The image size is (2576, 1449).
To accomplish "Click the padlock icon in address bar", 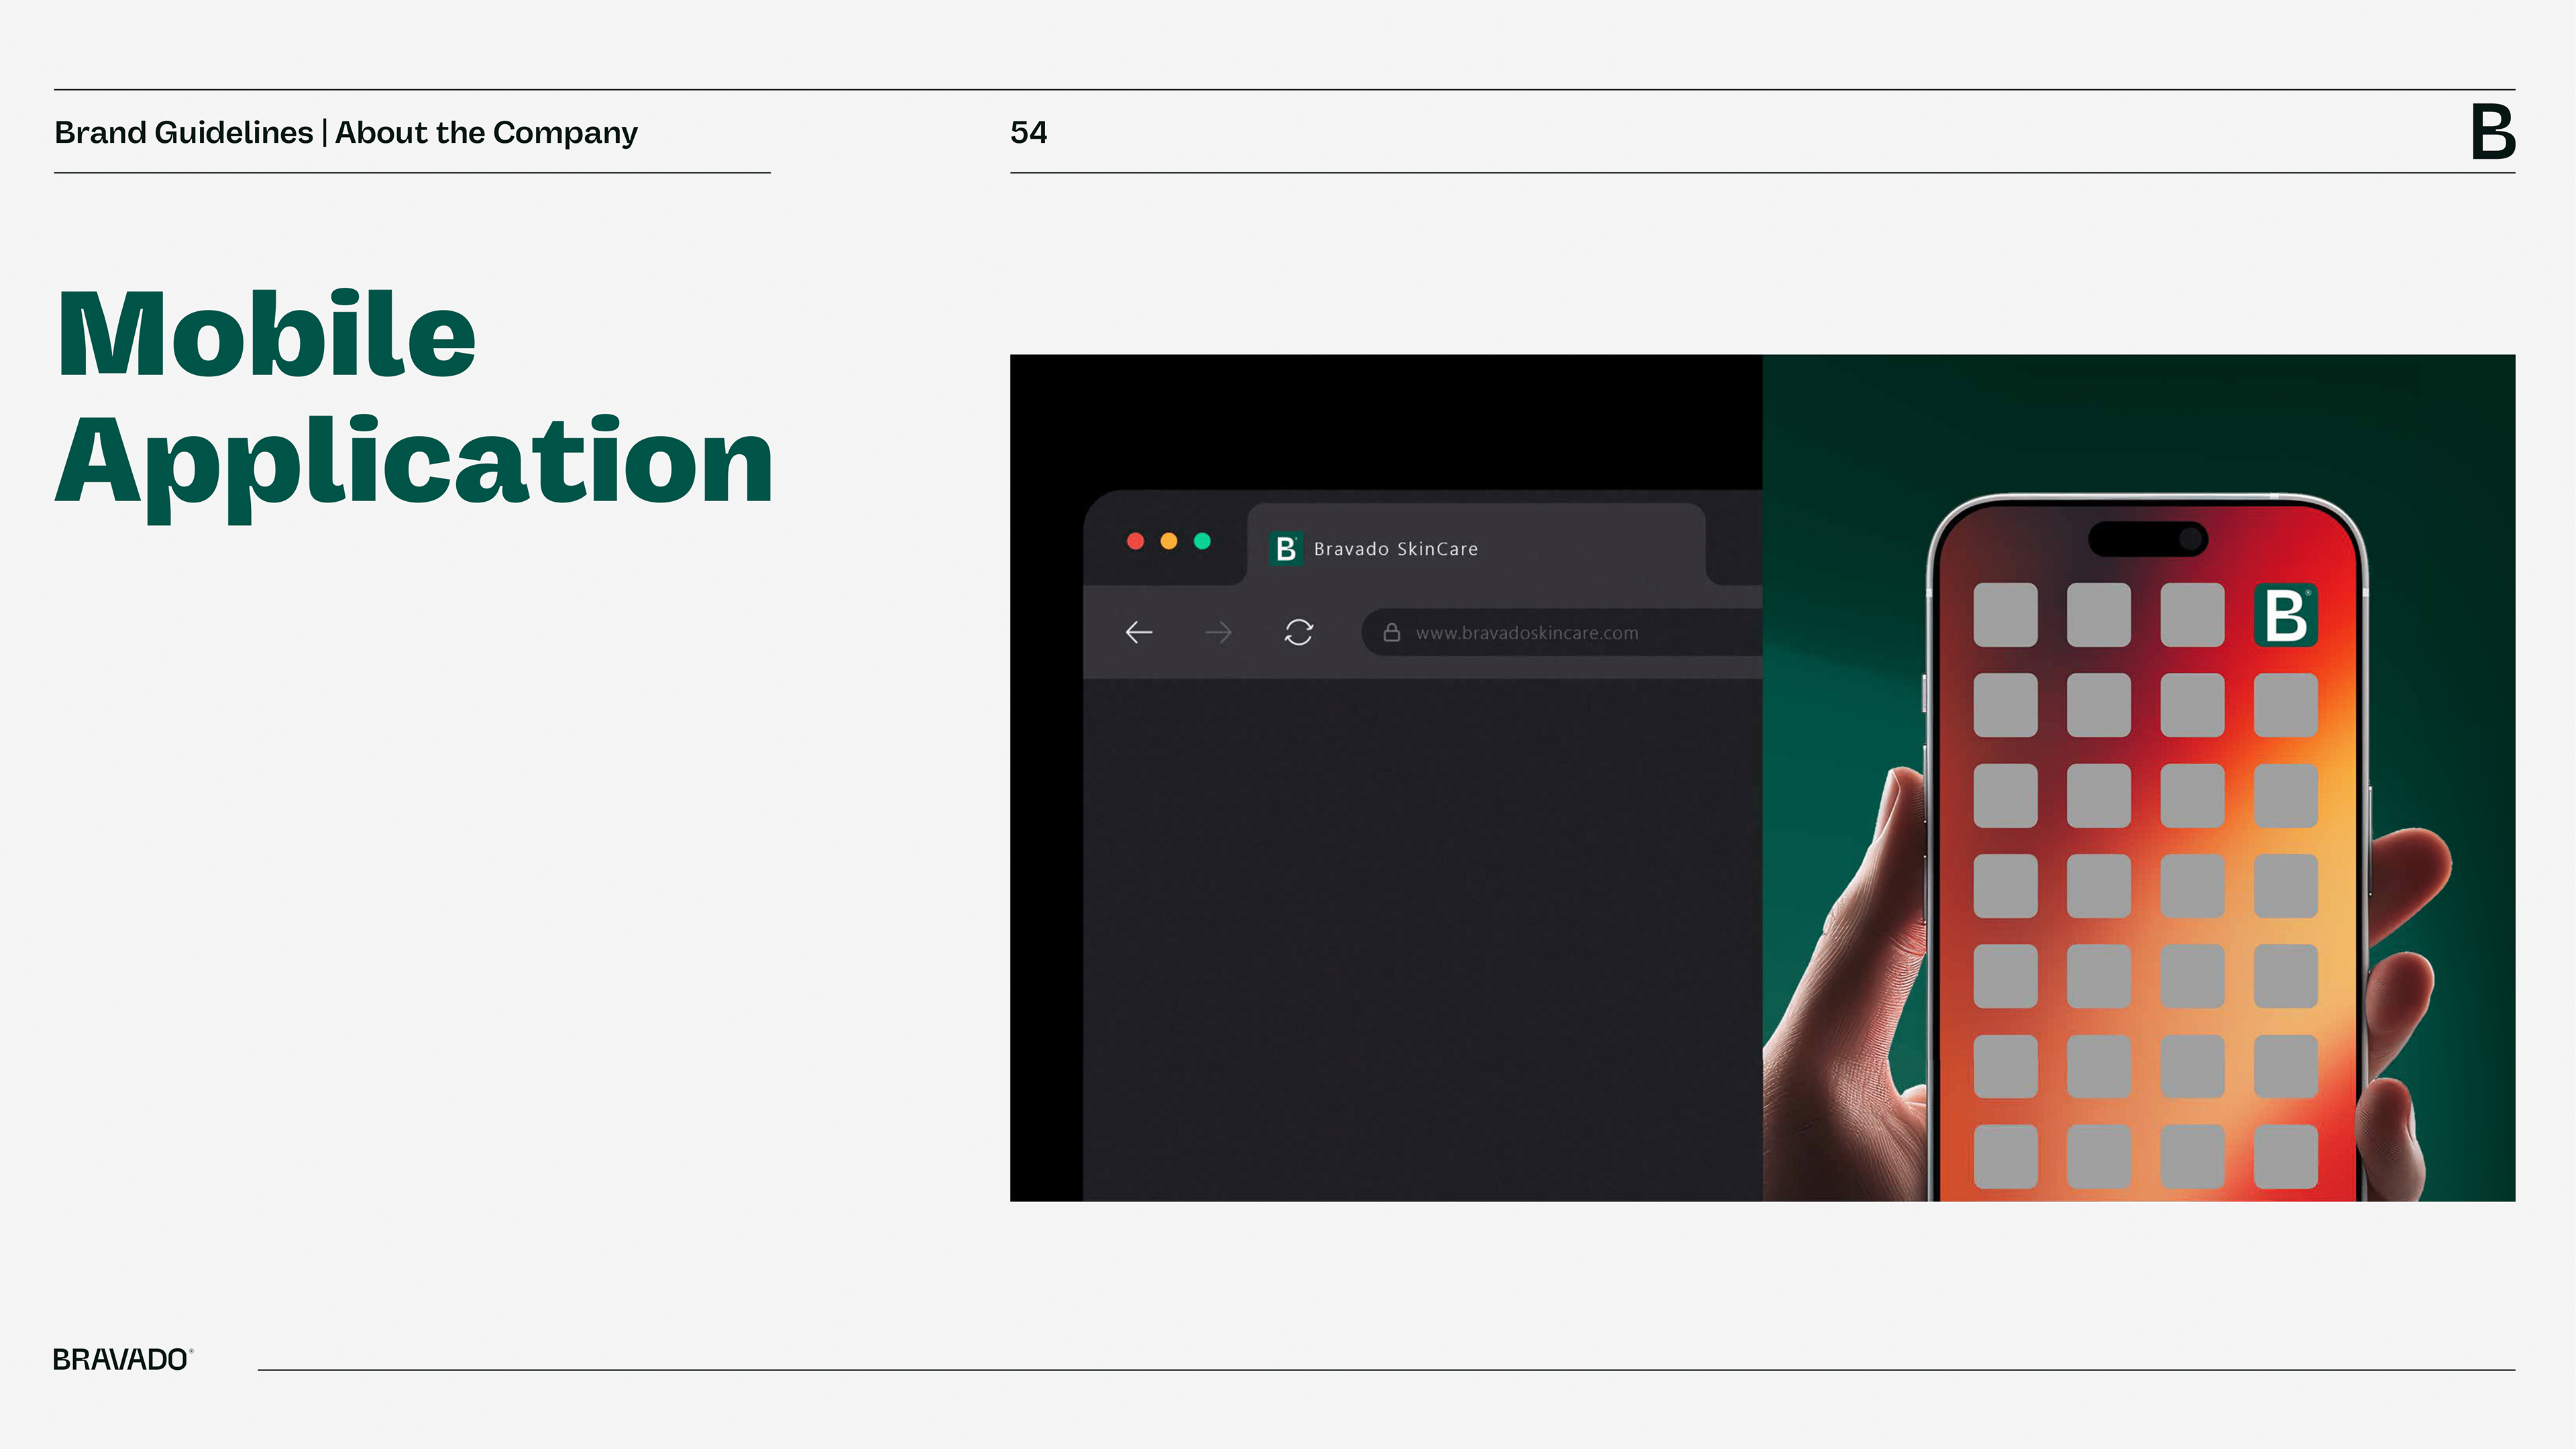I will tap(1391, 632).
